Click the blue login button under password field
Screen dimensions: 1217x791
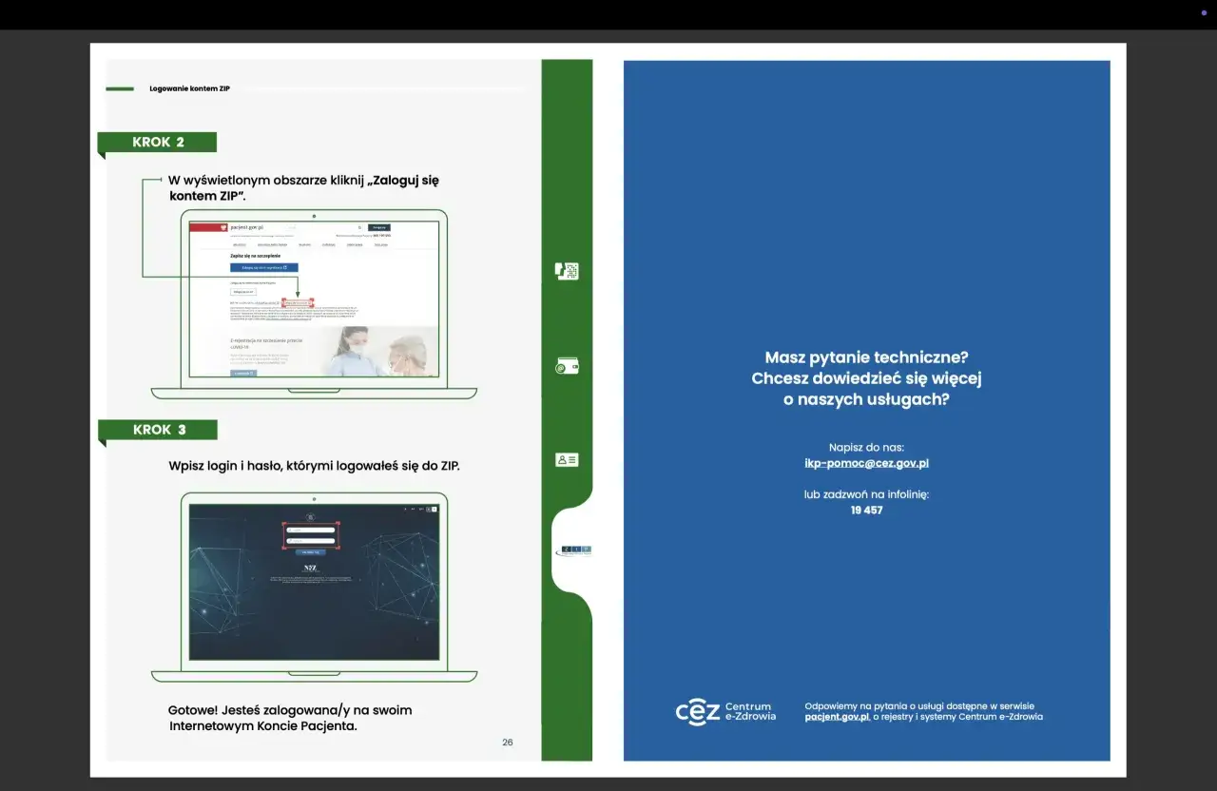click(x=311, y=551)
